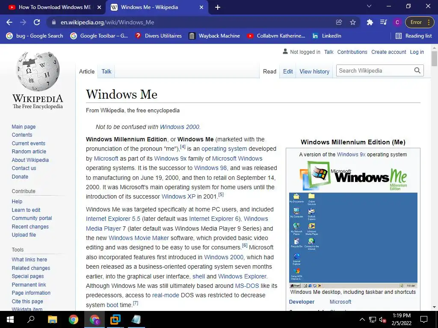
Task: Select the Windows Me - Wikipedia tab
Action: click(157, 7)
